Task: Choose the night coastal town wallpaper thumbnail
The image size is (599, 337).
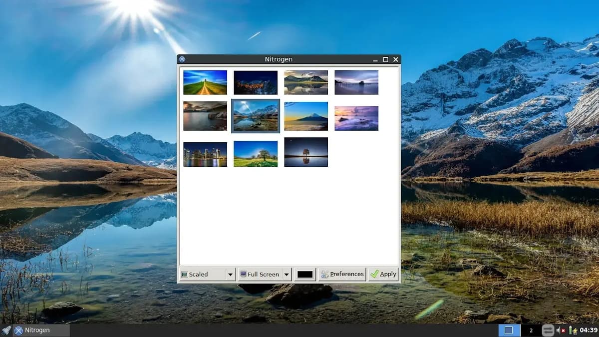Action: pos(256,82)
